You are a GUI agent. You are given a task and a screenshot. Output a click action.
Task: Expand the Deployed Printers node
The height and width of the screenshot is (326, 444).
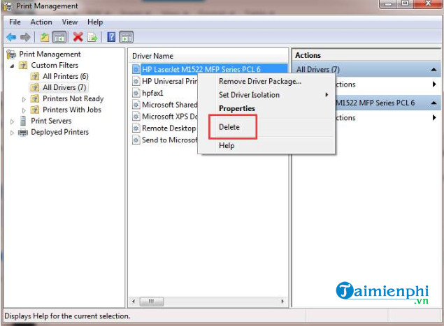[12, 133]
